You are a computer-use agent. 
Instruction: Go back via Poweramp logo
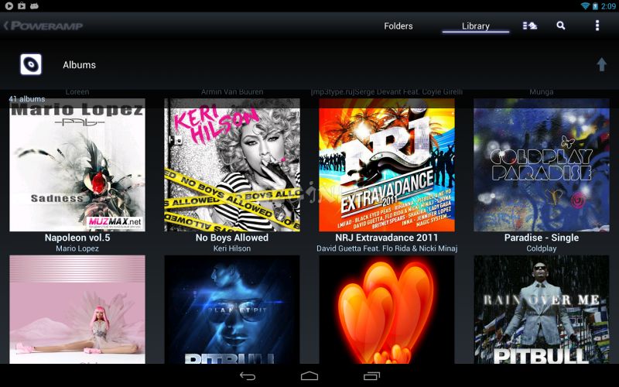(x=43, y=26)
